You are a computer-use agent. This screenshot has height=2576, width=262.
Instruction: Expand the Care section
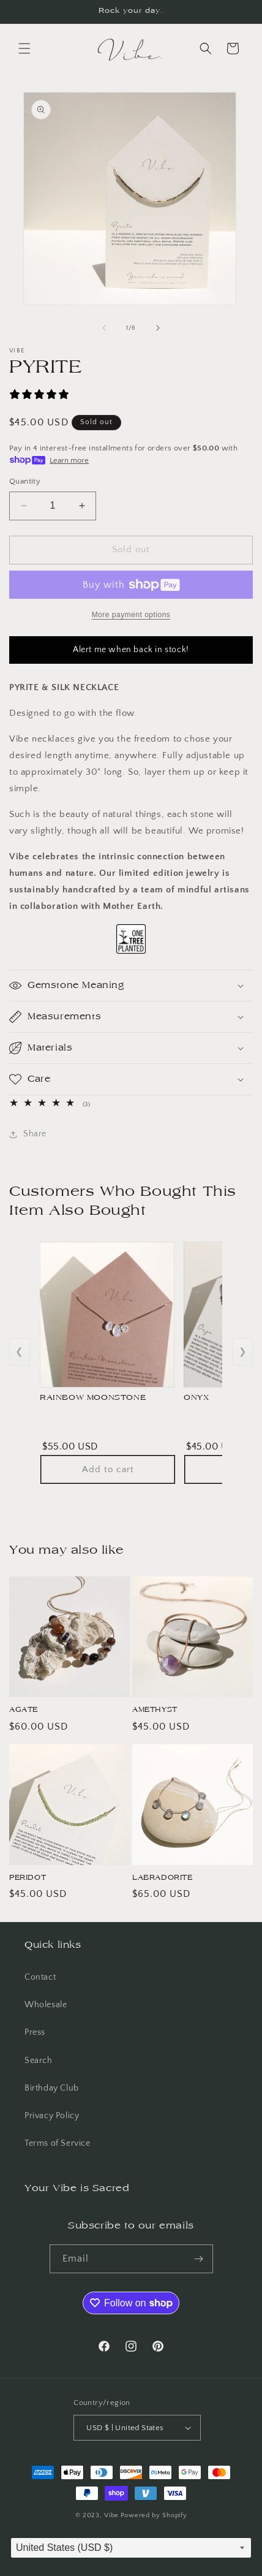click(131, 1079)
